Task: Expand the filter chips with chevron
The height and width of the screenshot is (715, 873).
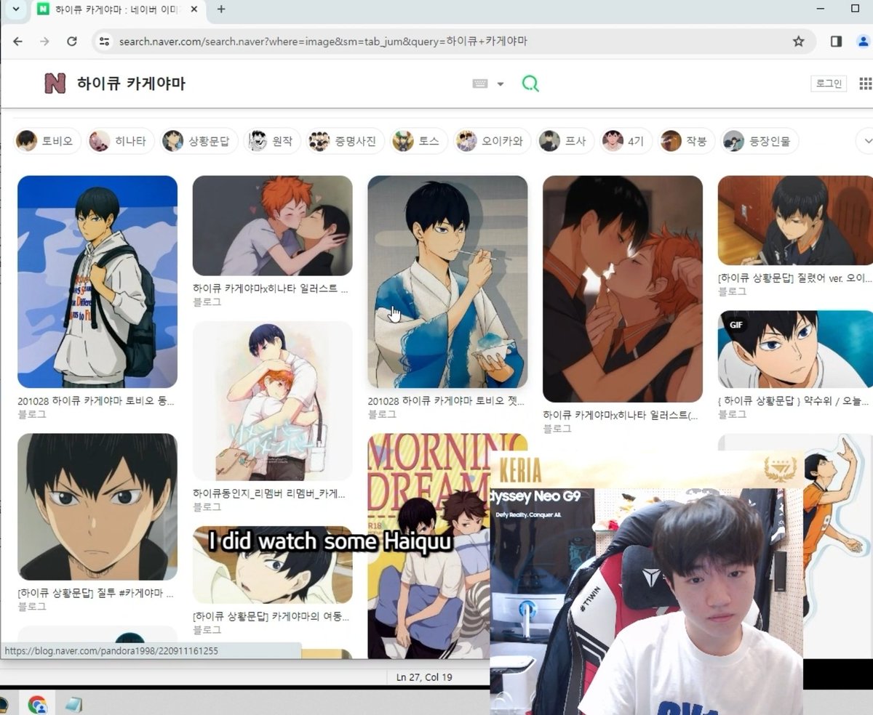Action: click(x=866, y=141)
